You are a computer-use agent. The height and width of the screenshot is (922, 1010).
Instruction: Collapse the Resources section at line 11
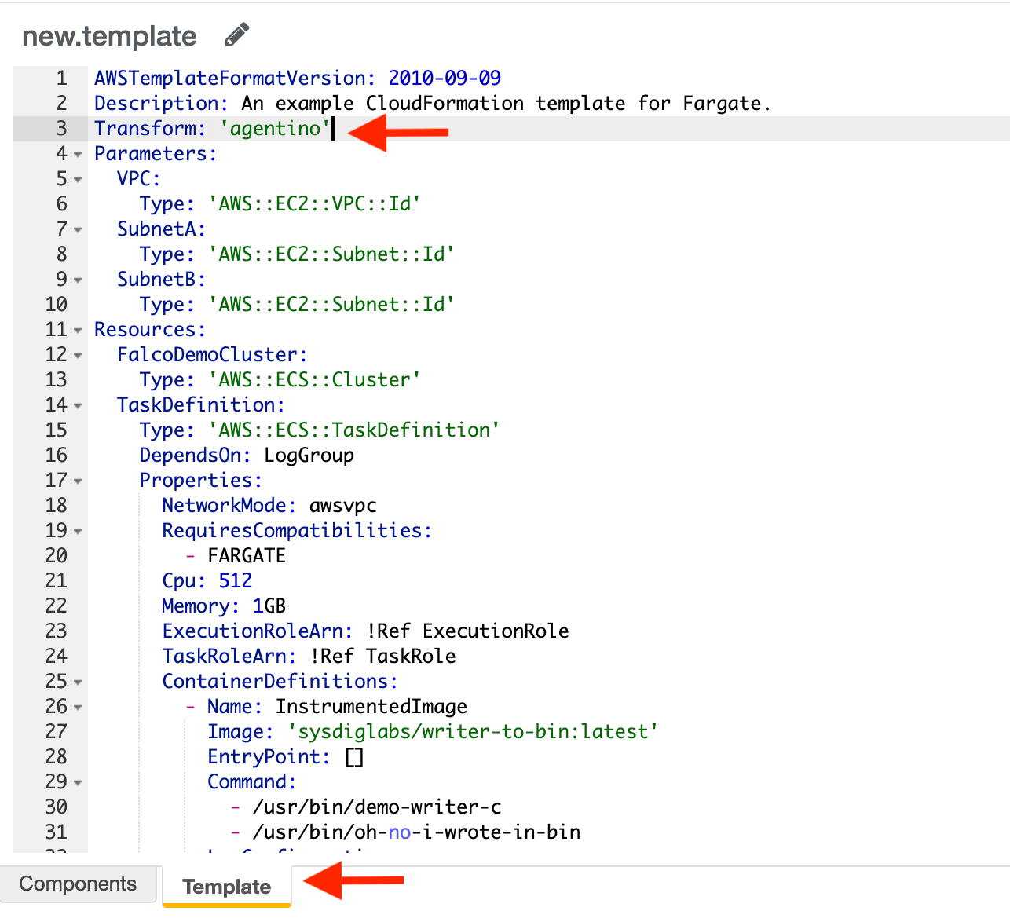tap(78, 331)
